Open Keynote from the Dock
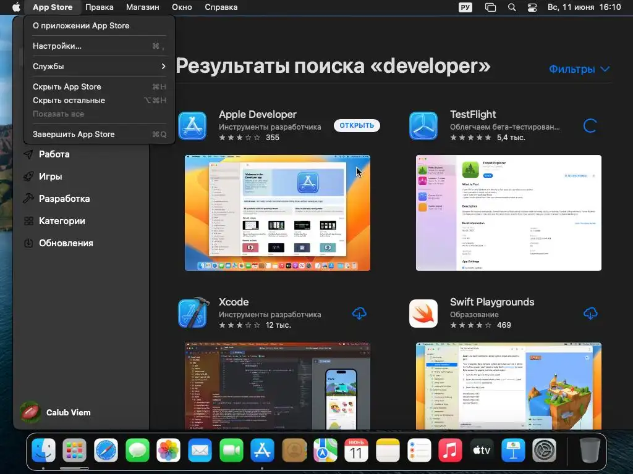 [x=513, y=450]
